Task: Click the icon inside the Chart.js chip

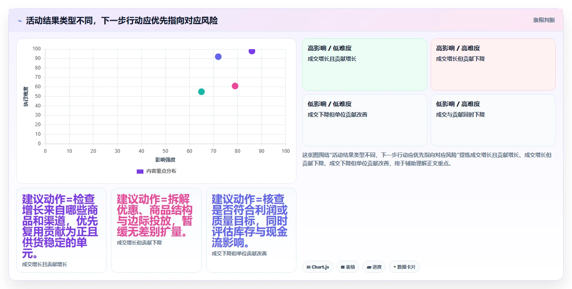Action: tap(309, 267)
